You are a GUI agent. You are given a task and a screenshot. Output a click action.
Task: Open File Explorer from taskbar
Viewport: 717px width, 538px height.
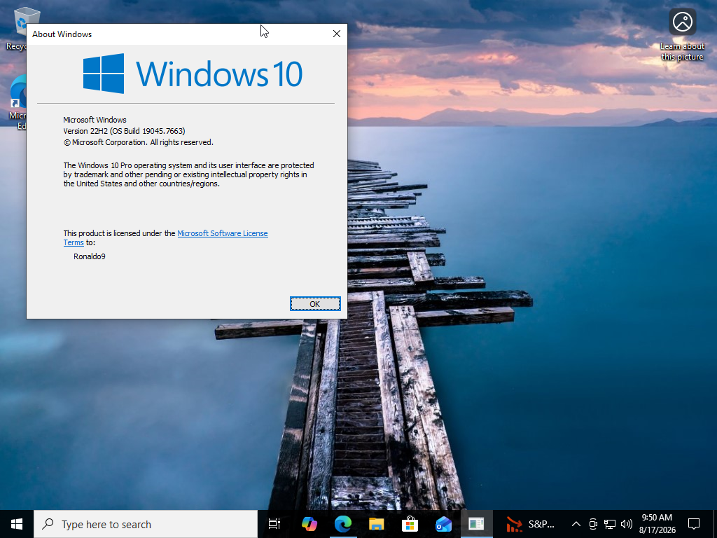(376, 524)
